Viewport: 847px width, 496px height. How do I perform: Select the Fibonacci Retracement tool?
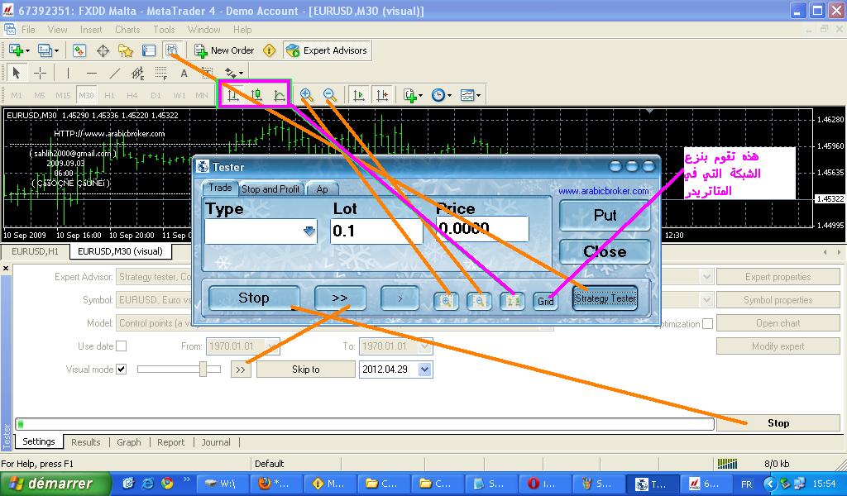pos(161,73)
